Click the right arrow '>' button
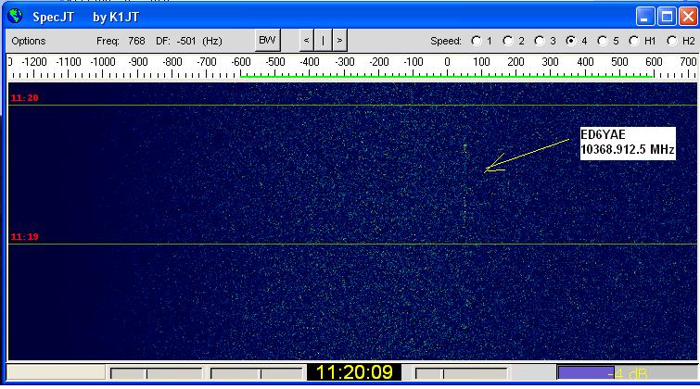 point(340,40)
